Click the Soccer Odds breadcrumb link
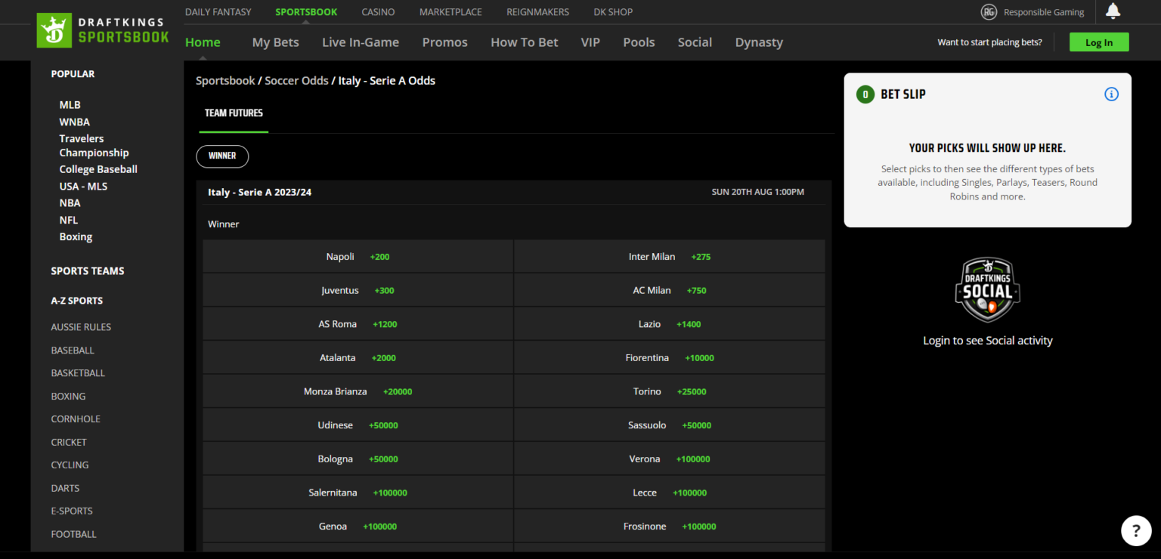Screen dimensions: 1161x559 point(296,81)
